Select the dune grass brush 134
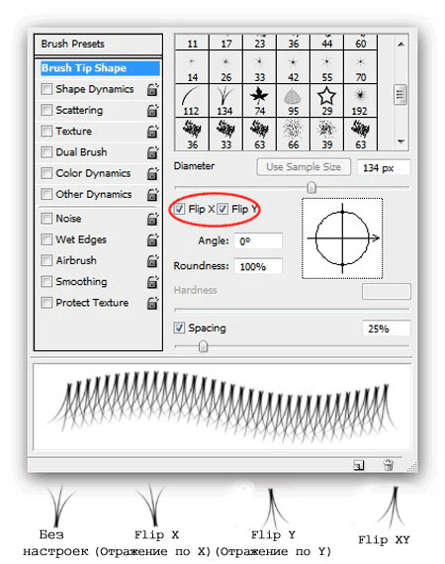This screenshot has height=564, width=445. click(x=225, y=100)
